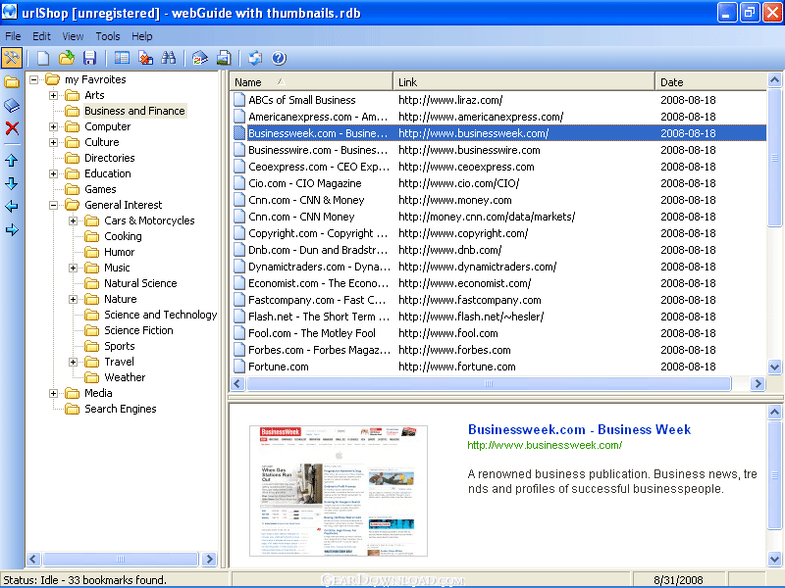
Task: Click the page icon beside ABCs of Small Business
Action: pyautogui.click(x=239, y=100)
